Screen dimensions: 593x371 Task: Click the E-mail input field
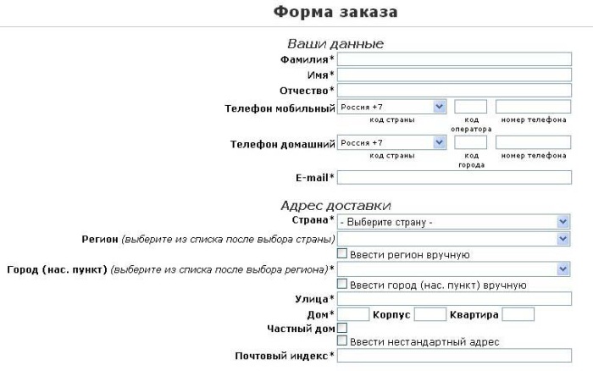point(454,177)
